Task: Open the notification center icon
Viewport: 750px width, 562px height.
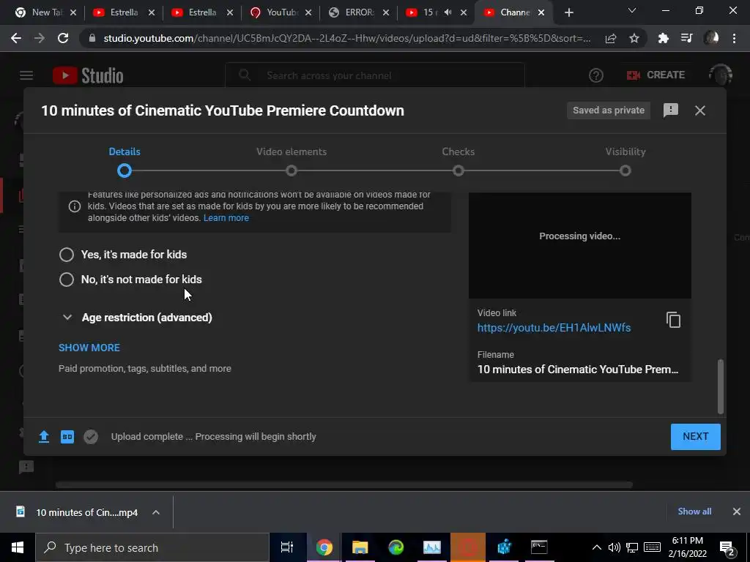Action: [727, 548]
